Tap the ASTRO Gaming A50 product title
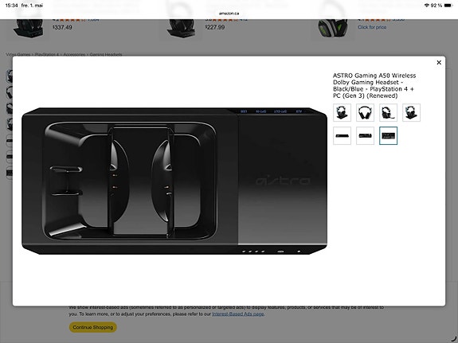Image resolution: width=458 pixels, height=343 pixels. tap(374, 85)
